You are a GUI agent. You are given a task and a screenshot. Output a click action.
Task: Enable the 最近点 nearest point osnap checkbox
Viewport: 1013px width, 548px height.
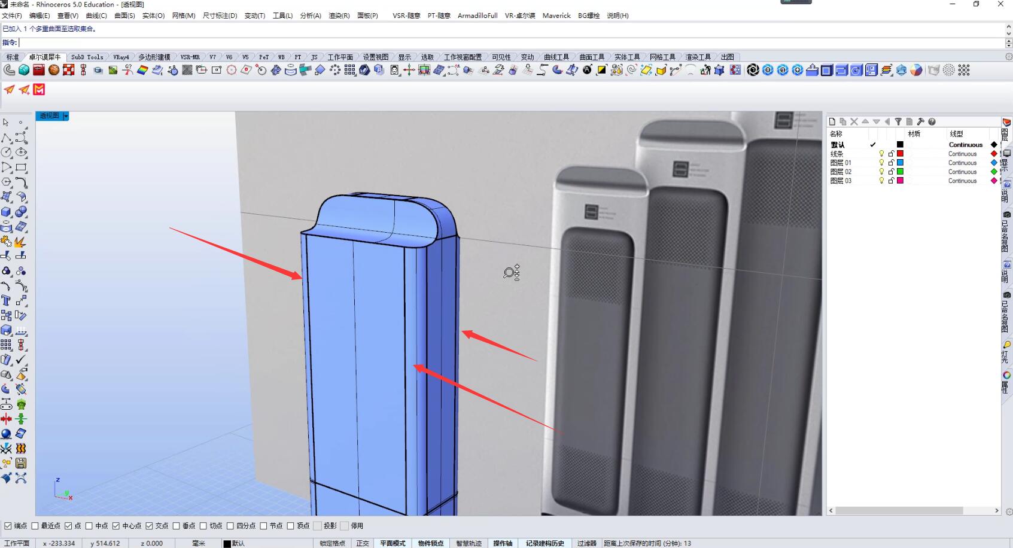tap(35, 526)
